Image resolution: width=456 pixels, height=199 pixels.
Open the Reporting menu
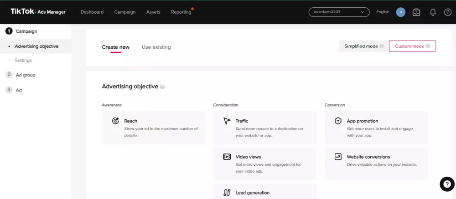[x=181, y=12]
